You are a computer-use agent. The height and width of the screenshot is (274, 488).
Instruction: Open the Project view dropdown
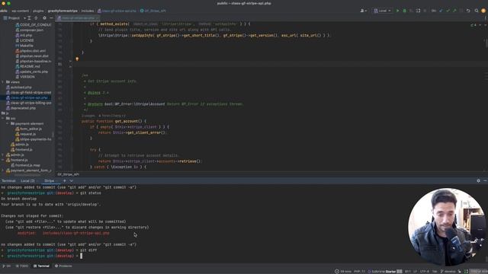14,18
